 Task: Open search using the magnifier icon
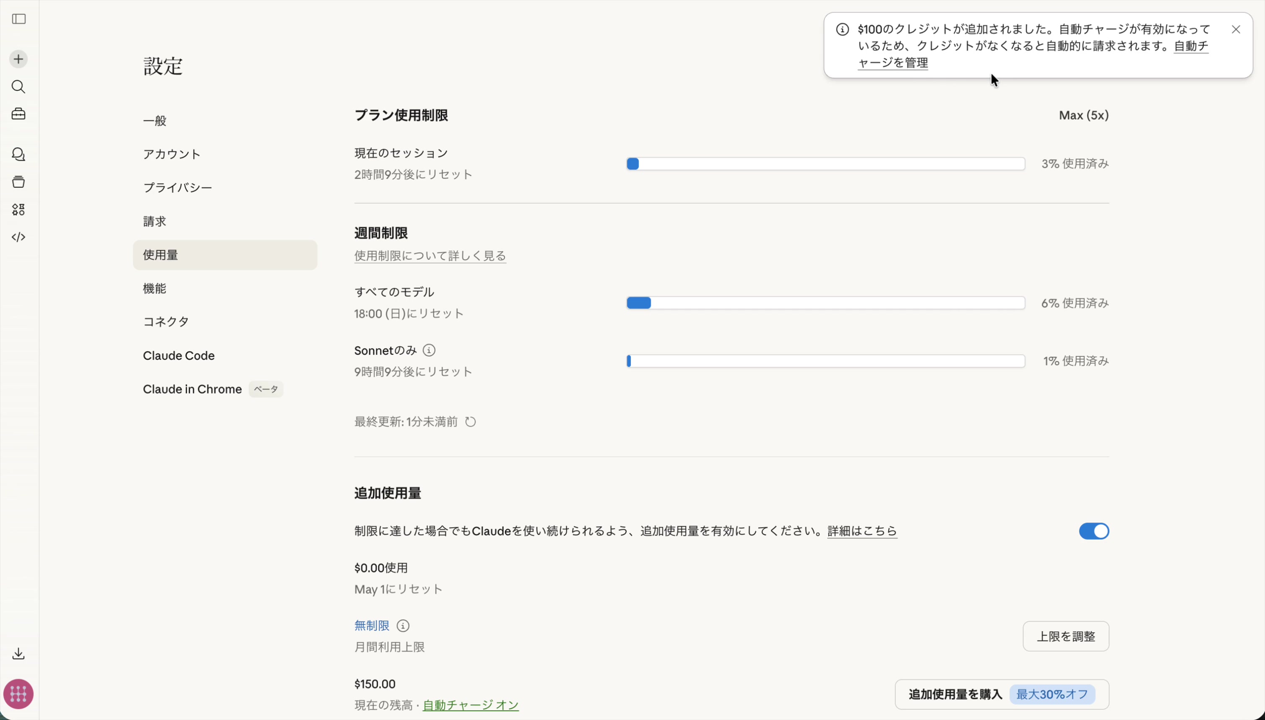(x=19, y=87)
